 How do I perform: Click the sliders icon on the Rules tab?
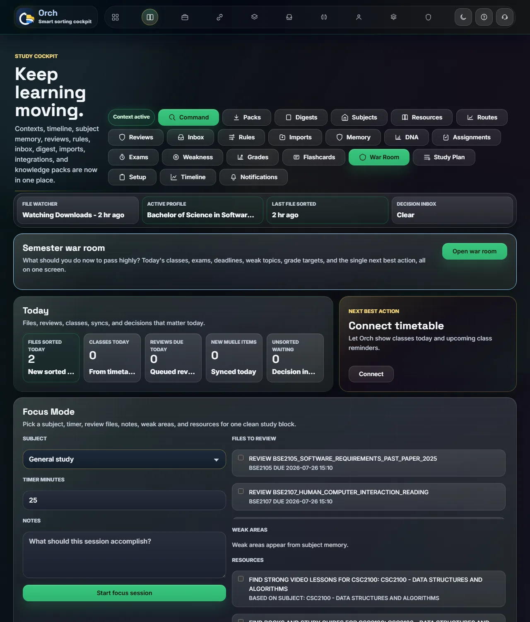(232, 137)
